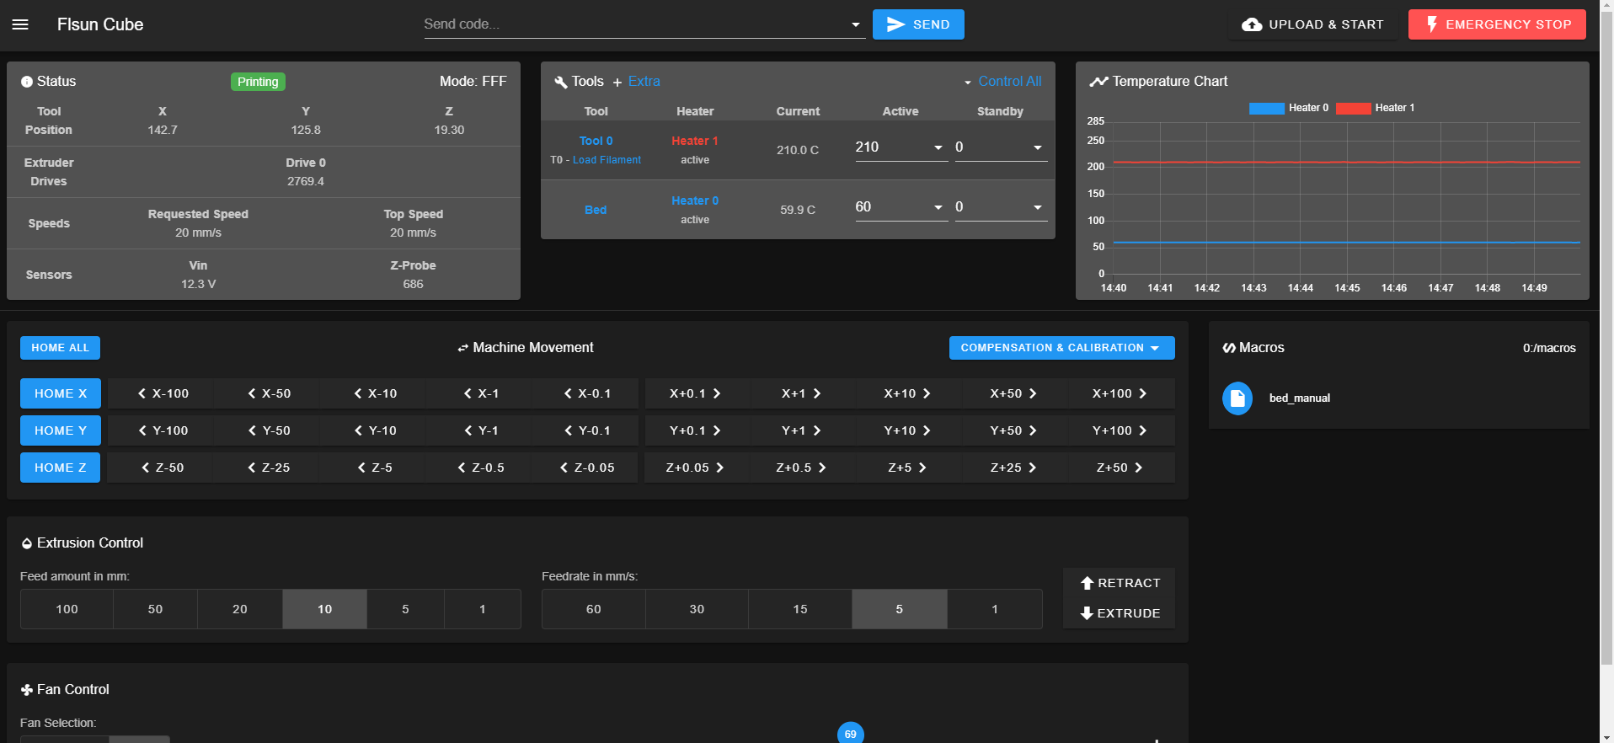The image size is (1614, 743).
Task: Select 50 mm feed amount
Action: (x=155, y=609)
